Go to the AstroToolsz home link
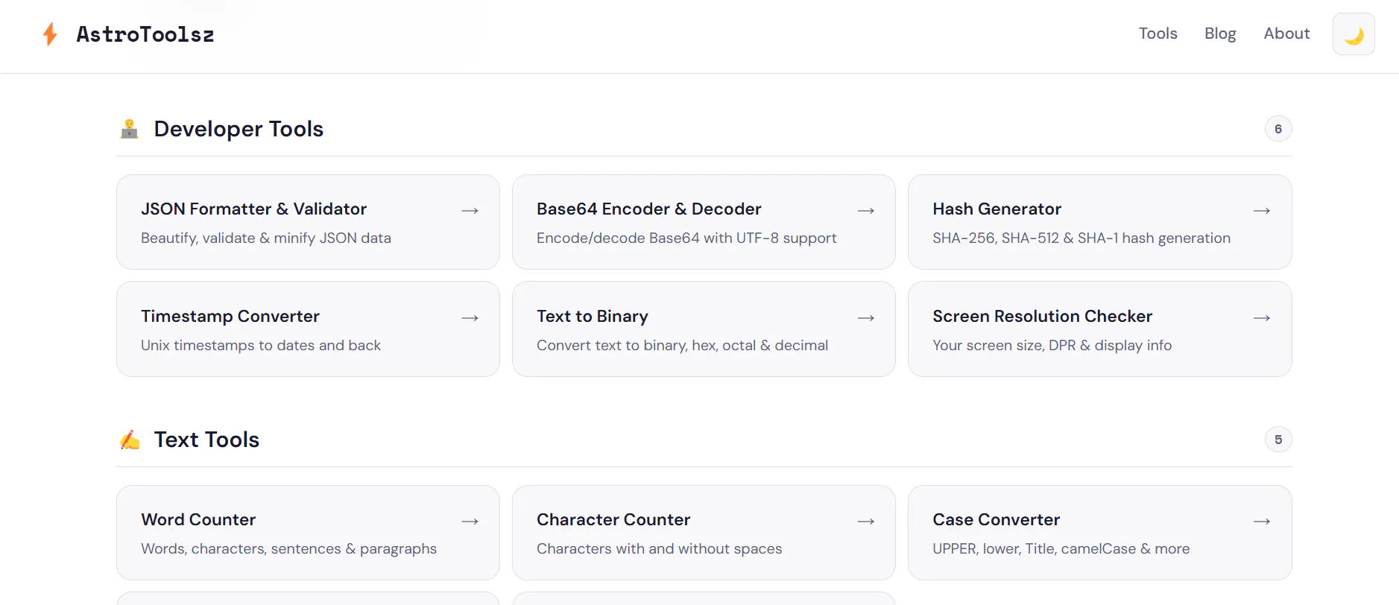This screenshot has height=605, width=1399. [128, 34]
